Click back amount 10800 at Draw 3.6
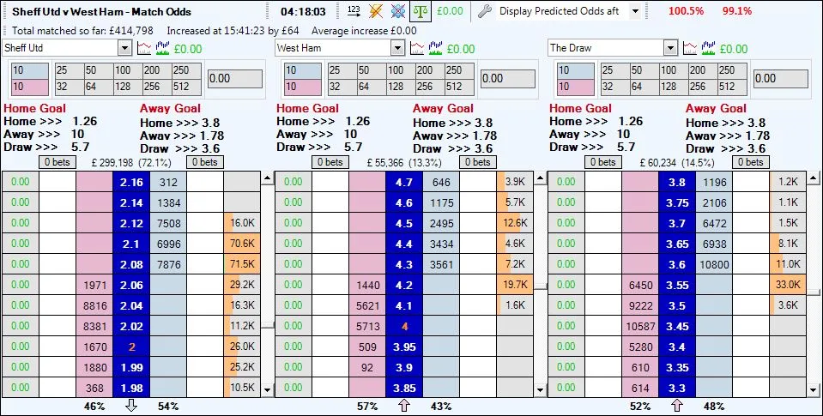This screenshot has height=416, width=823. click(714, 264)
